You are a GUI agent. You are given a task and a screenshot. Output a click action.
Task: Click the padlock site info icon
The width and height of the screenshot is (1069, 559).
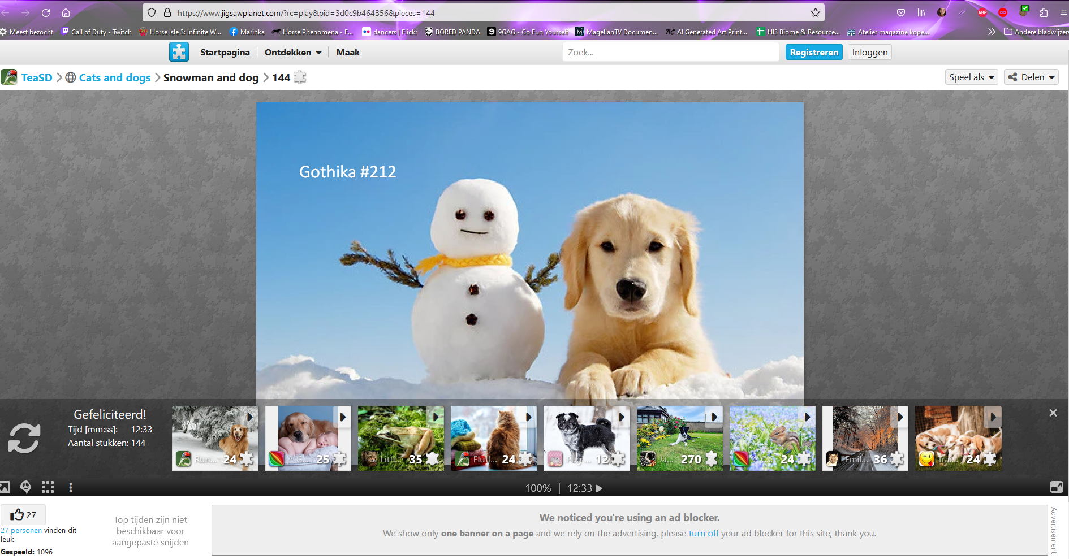167,12
